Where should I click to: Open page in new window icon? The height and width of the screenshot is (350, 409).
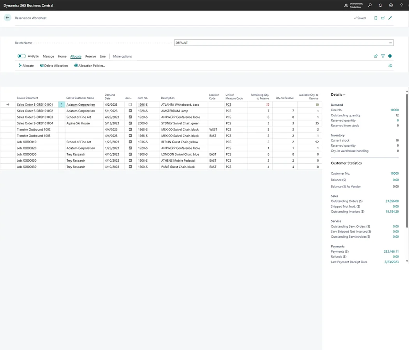(383, 18)
